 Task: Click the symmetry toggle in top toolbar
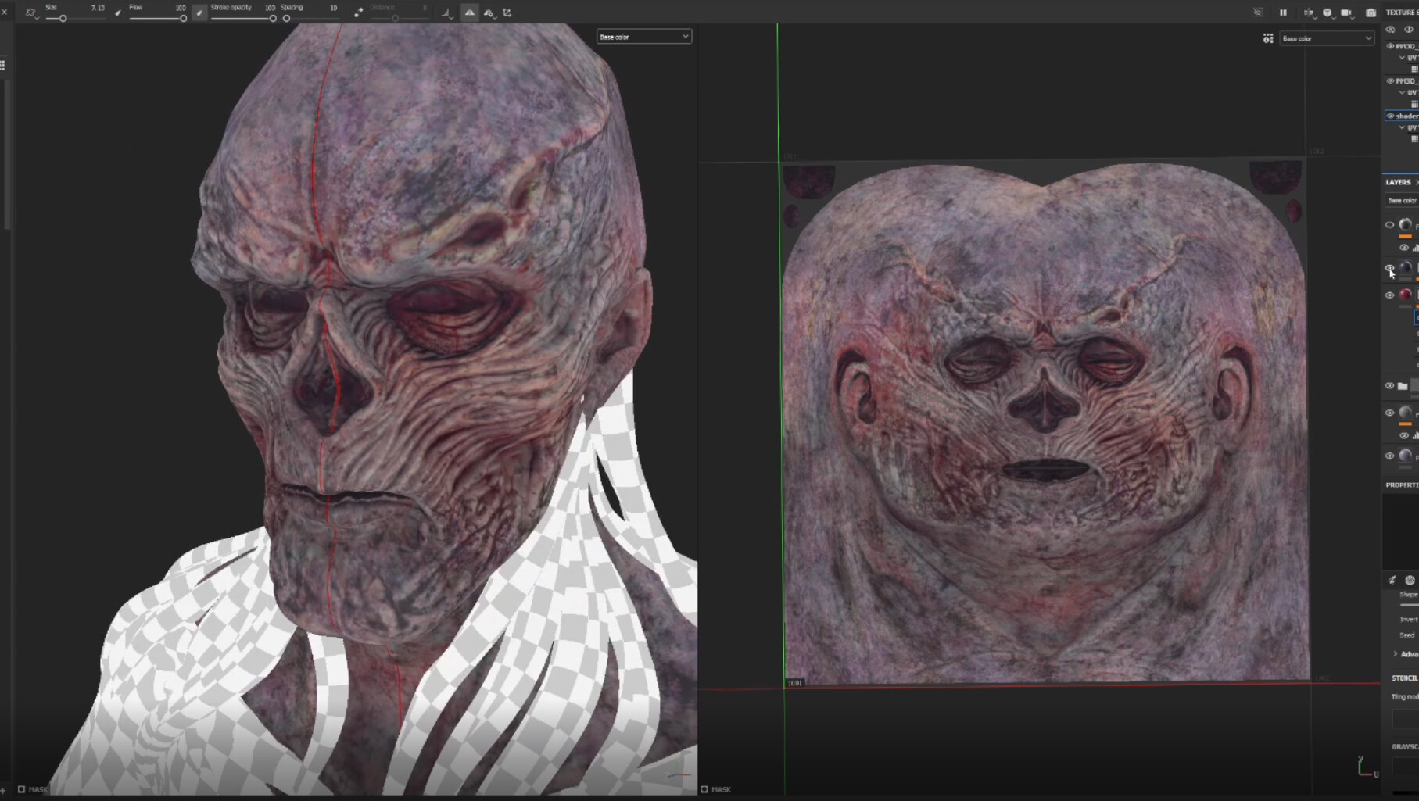pos(469,13)
